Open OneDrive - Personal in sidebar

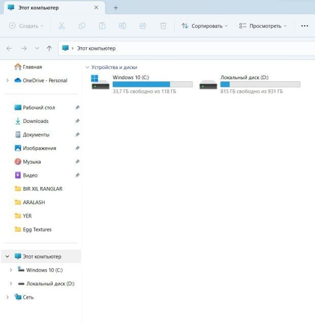click(x=41, y=80)
